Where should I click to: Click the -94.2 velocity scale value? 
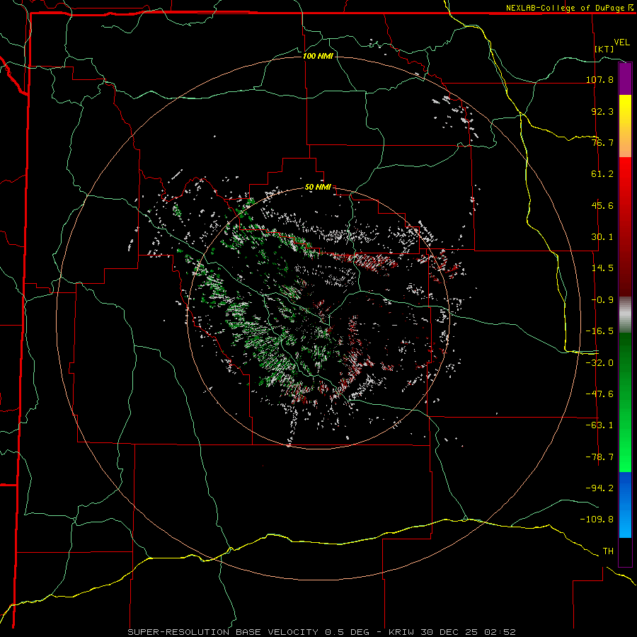pyautogui.click(x=600, y=488)
